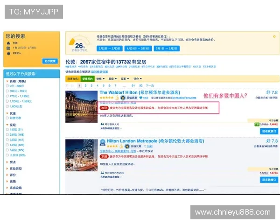Click the 取消偏好设置 link
This screenshot has width=280, height=224.
coord(100,72)
